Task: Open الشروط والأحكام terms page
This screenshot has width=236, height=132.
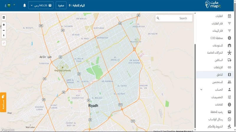Action: pyautogui.click(x=215, y=126)
